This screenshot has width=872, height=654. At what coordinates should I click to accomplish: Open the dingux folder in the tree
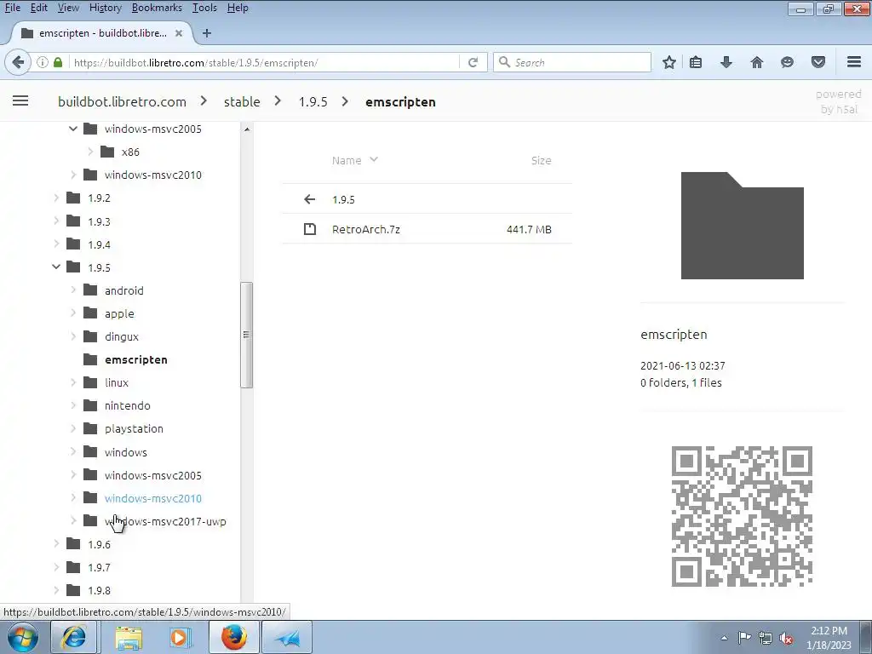click(121, 336)
